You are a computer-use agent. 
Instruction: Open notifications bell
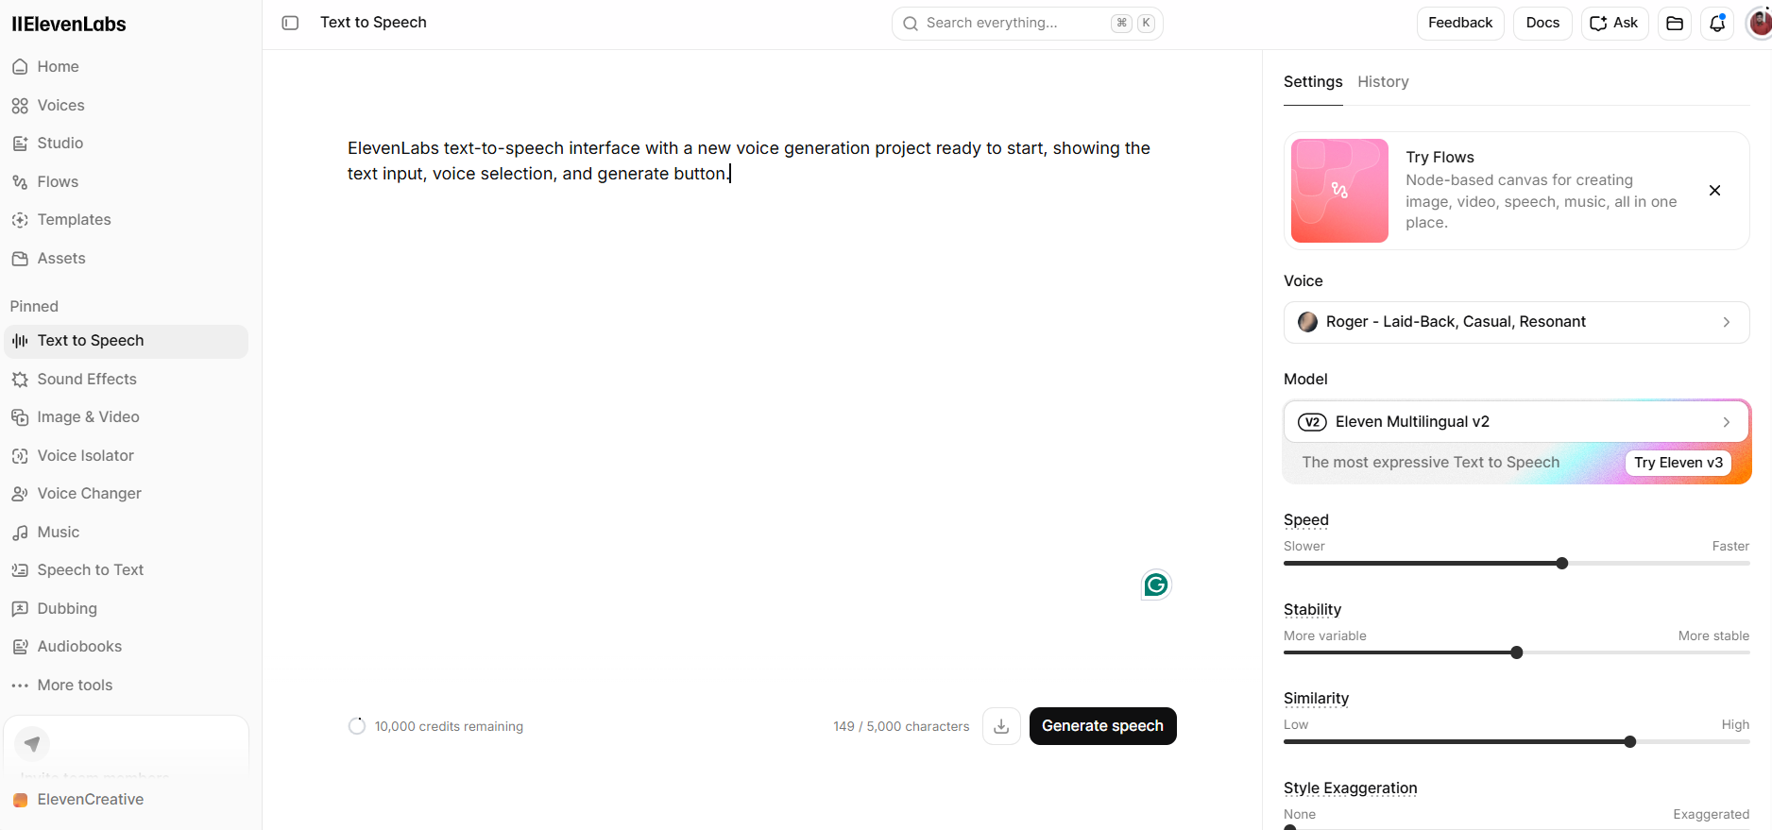(1717, 24)
